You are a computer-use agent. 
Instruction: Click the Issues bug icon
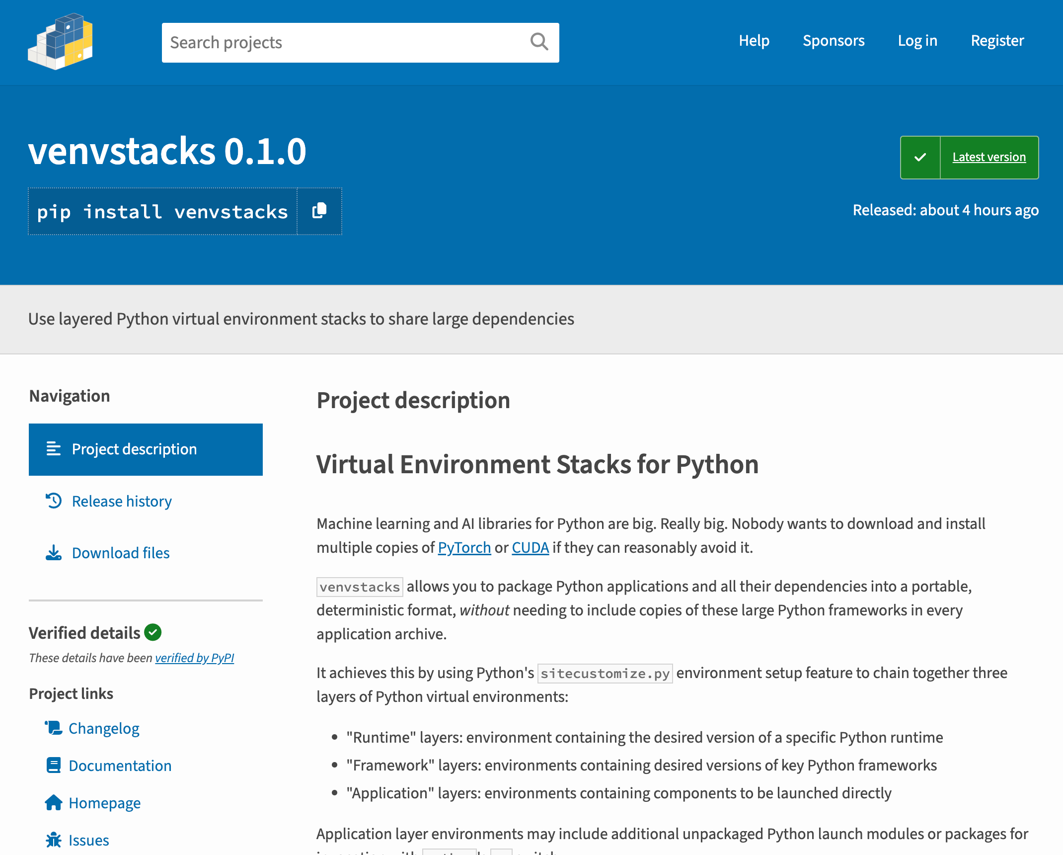coord(53,840)
